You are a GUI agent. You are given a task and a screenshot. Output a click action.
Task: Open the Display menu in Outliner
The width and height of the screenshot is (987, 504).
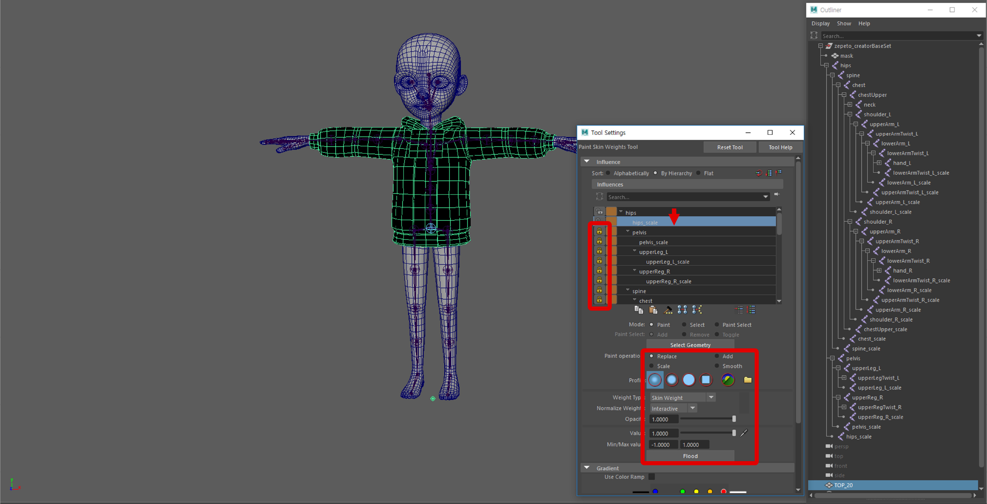pos(820,23)
